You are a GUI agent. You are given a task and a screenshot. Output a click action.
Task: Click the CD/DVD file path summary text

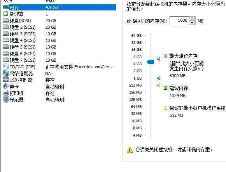click(x=79, y=67)
